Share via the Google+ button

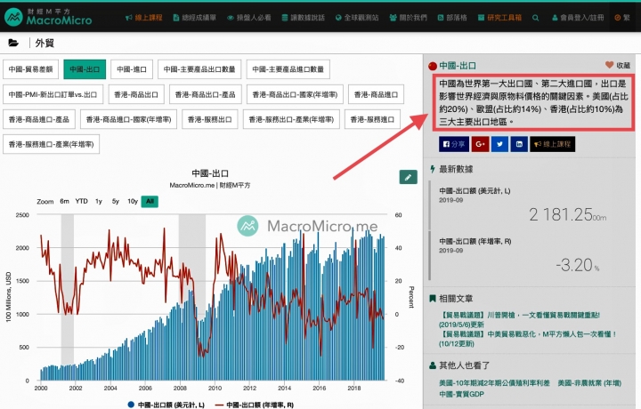pyautogui.click(x=481, y=144)
